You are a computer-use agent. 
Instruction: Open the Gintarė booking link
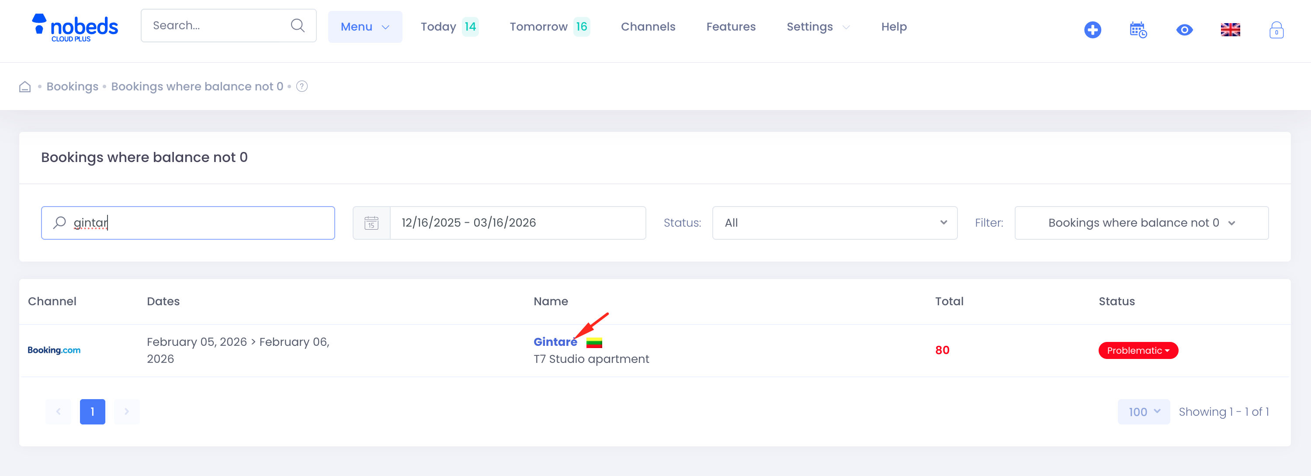(555, 342)
